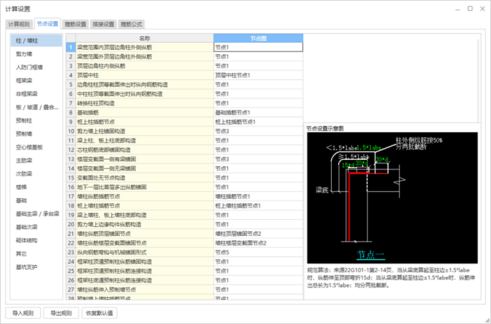Select the 箍筋公式 tab

point(131,24)
